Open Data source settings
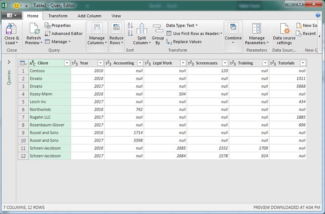325x214 pixels. (284, 34)
